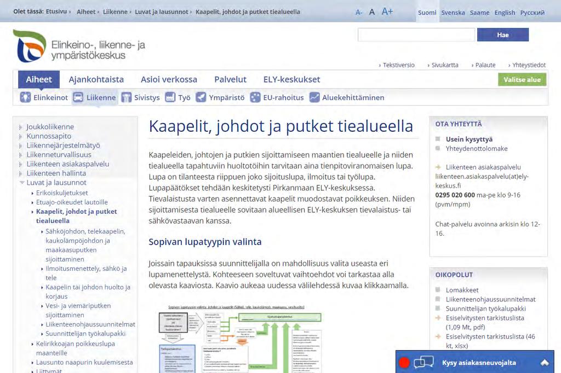Image resolution: width=561 pixels, height=373 pixels.
Task: Click the Sivistys column icon
Action: 127,97
